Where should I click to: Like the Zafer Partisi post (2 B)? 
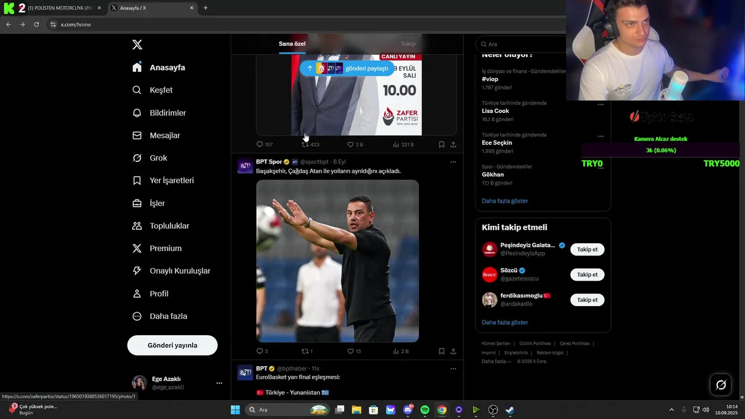tap(355, 144)
